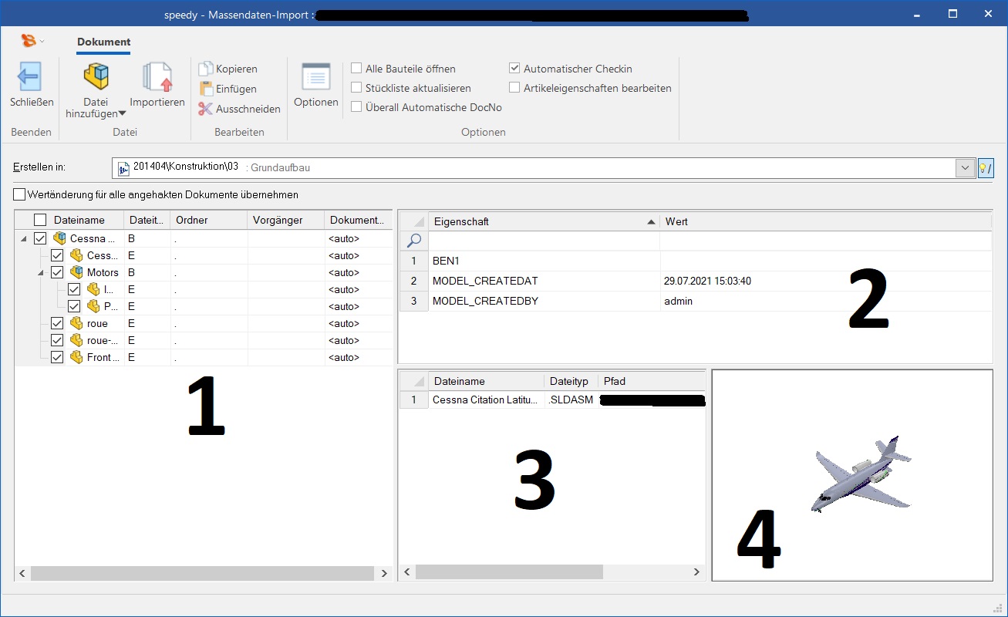
Task: Open the Optionen dialog icon
Action: [x=316, y=77]
